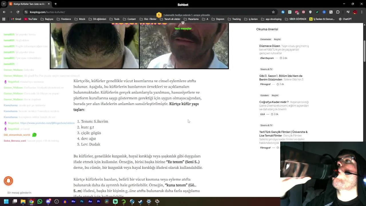The height and width of the screenshot is (206, 366).
Task: Reload the current page
Action: [18, 12]
